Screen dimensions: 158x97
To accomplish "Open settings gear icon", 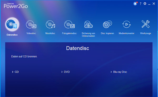I will point(145,4).
